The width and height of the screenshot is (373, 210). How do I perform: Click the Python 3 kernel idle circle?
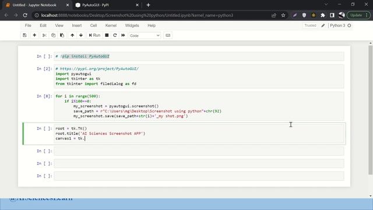pyautogui.click(x=349, y=26)
